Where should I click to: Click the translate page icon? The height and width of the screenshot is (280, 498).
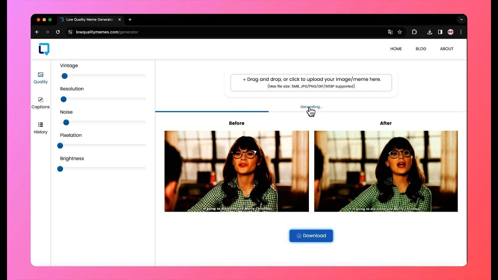click(x=390, y=32)
